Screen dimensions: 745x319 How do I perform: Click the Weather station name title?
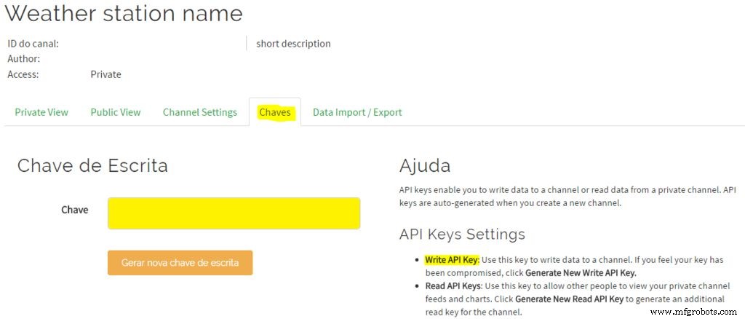coord(124,13)
